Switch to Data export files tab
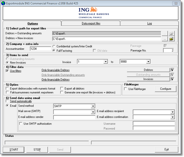Screen dimensions: 184x157 [91, 23]
